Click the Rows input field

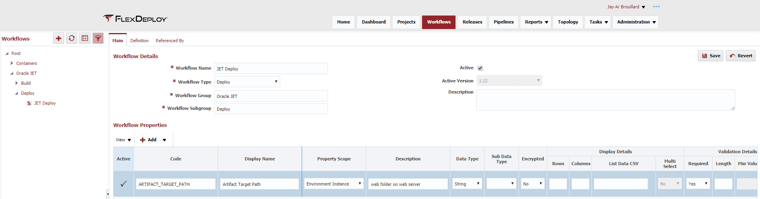pyautogui.click(x=558, y=184)
